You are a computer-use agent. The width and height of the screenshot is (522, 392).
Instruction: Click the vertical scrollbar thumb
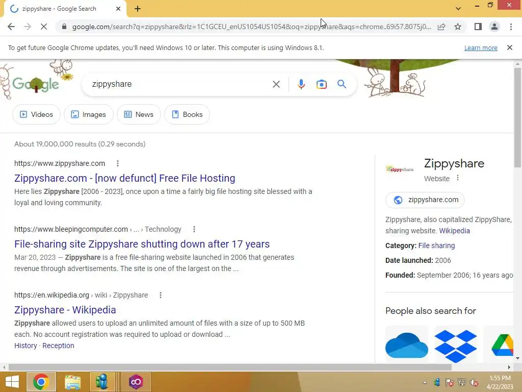click(517, 117)
